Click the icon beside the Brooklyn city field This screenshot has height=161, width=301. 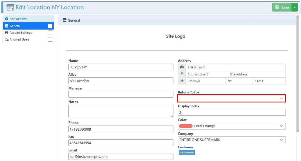182,81
